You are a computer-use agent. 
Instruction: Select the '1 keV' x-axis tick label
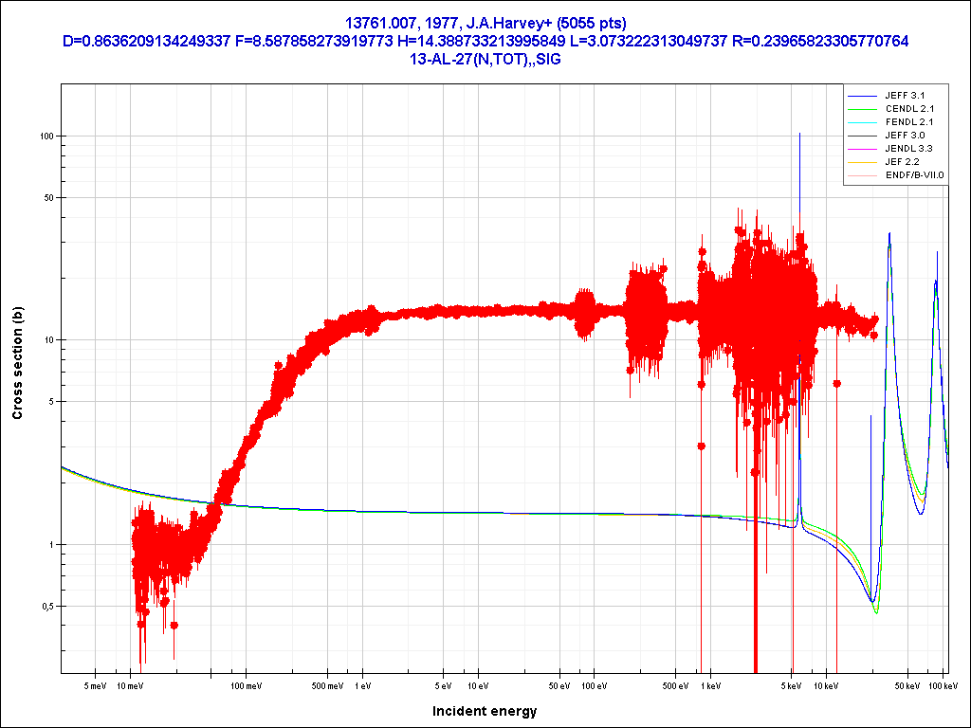pos(710,685)
